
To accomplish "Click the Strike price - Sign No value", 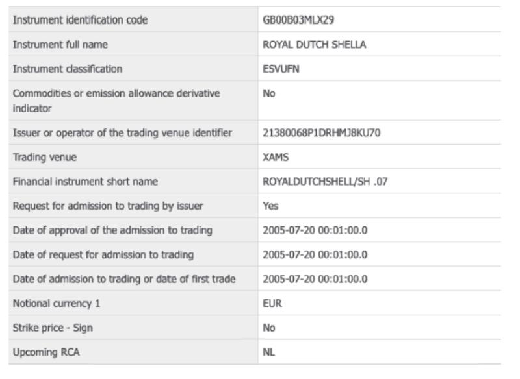I will tap(269, 328).
